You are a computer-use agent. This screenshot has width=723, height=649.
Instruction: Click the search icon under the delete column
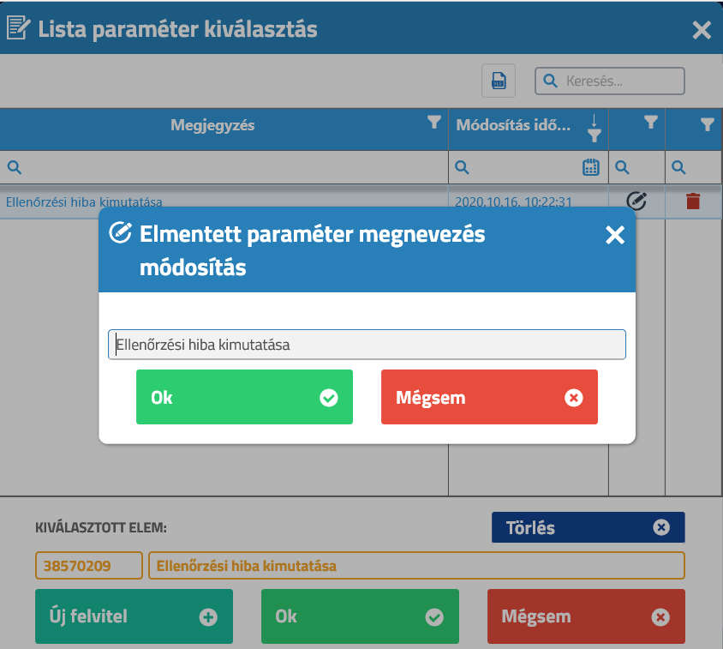pyautogui.click(x=678, y=167)
